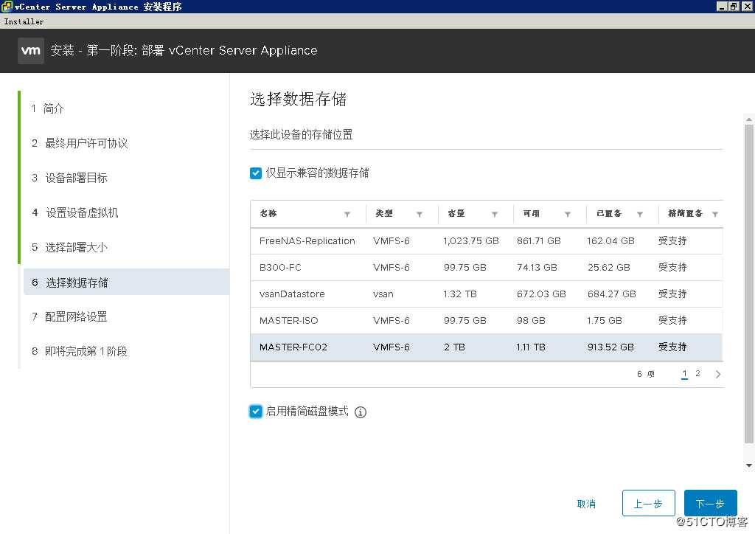755x534 pixels.
Task: Click scrollbar up arrow on right
Action: click(749, 119)
